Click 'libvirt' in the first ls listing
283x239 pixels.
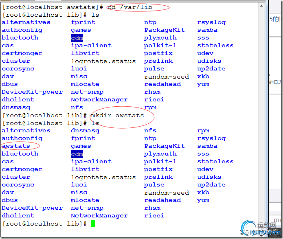click(85, 53)
